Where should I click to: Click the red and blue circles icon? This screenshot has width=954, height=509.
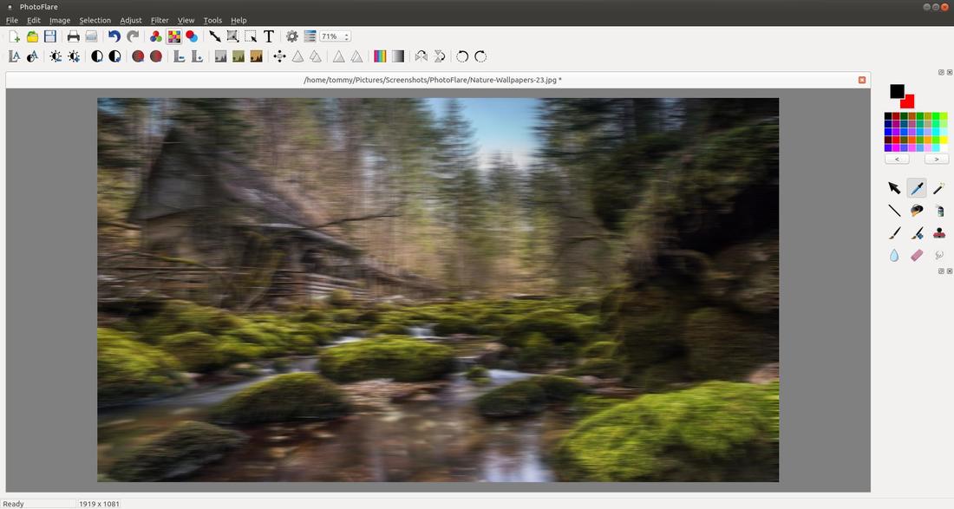(192, 36)
